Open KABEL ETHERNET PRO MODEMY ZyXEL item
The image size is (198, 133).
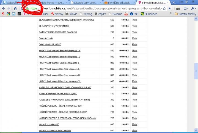[58, 94]
